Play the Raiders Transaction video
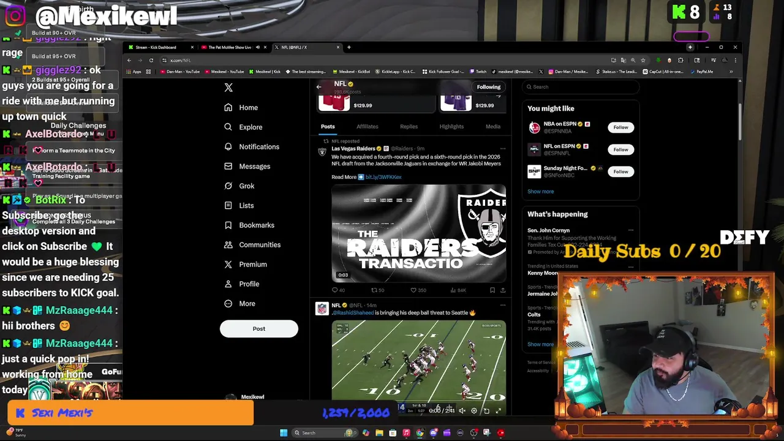This screenshot has width=784, height=441. (419, 233)
